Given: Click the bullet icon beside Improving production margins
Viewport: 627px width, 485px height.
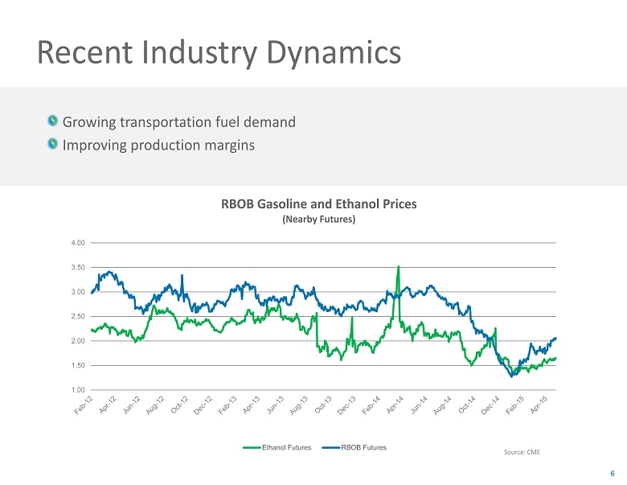Looking at the screenshot, I should (52, 145).
